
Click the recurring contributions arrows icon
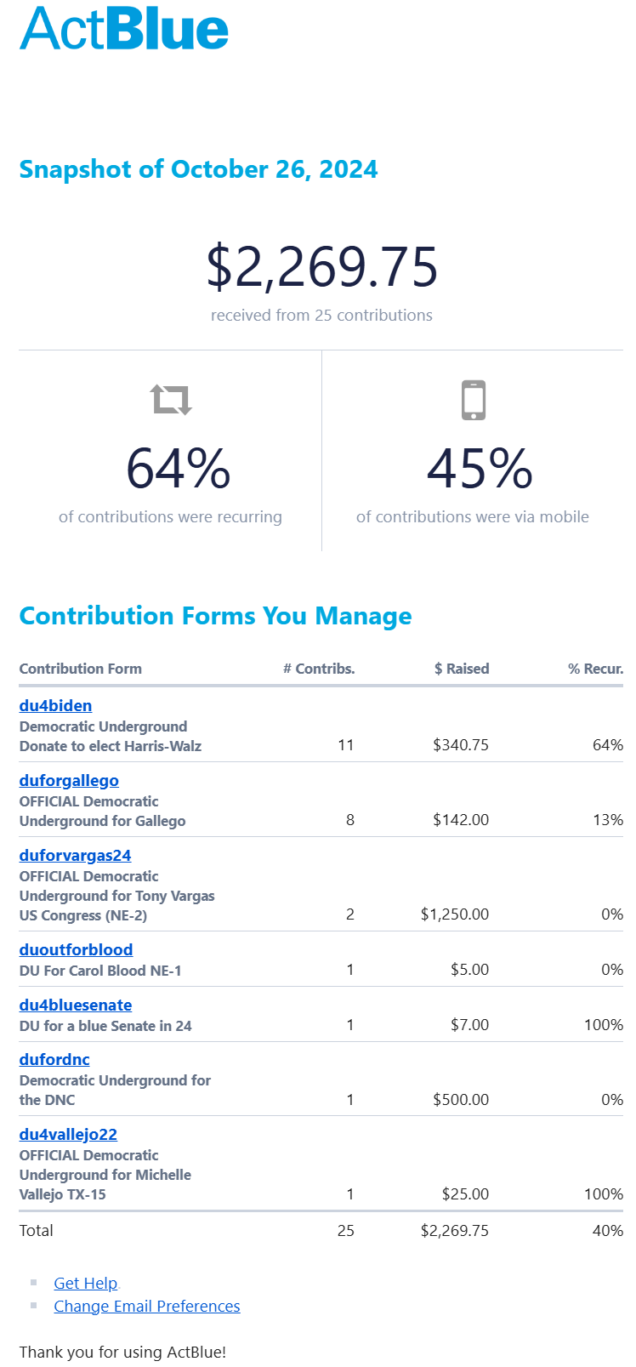coord(171,399)
